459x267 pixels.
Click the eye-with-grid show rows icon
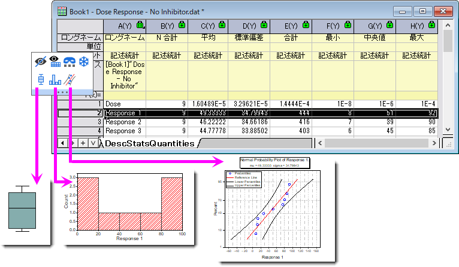(x=55, y=62)
